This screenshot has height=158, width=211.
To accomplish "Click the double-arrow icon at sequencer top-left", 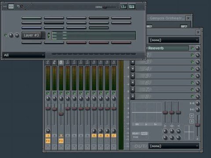I will [5, 7].
